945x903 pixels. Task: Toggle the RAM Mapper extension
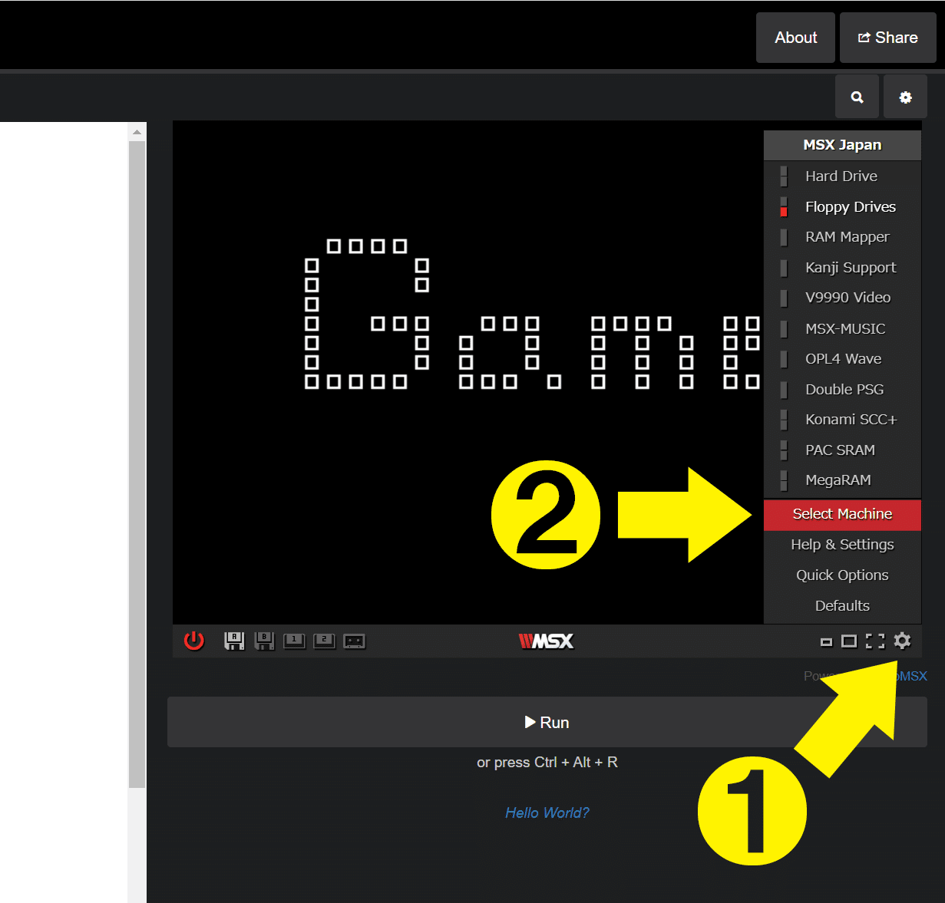pyautogui.click(x=842, y=237)
